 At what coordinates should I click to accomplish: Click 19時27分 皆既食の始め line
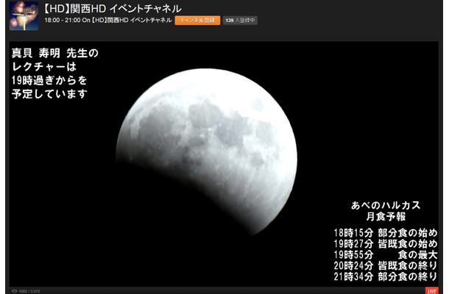pos(386,244)
